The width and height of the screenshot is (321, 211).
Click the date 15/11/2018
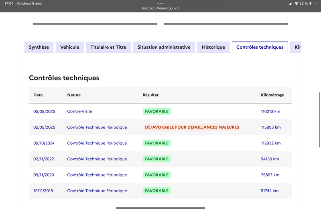click(x=44, y=191)
